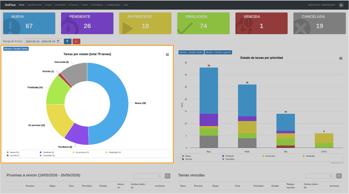The width and height of the screenshot is (349, 194).
Task: Toggle 'Pendiente (8)' in the donut chart legend
Action: pos(47,152)
